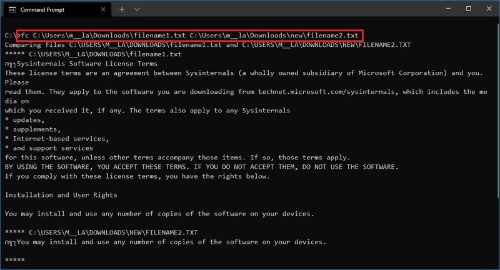Click the '* updates,' bullet line
This screenshot has height=270, width=500.
24,120
